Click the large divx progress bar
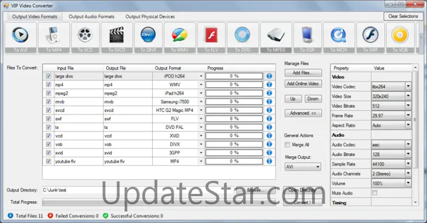 [x=234, y=76]
